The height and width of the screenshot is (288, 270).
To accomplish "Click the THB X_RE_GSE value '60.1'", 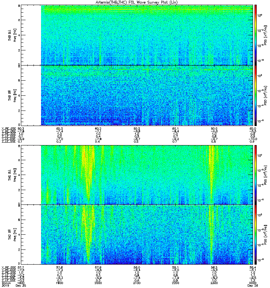I will coord(175,129).
